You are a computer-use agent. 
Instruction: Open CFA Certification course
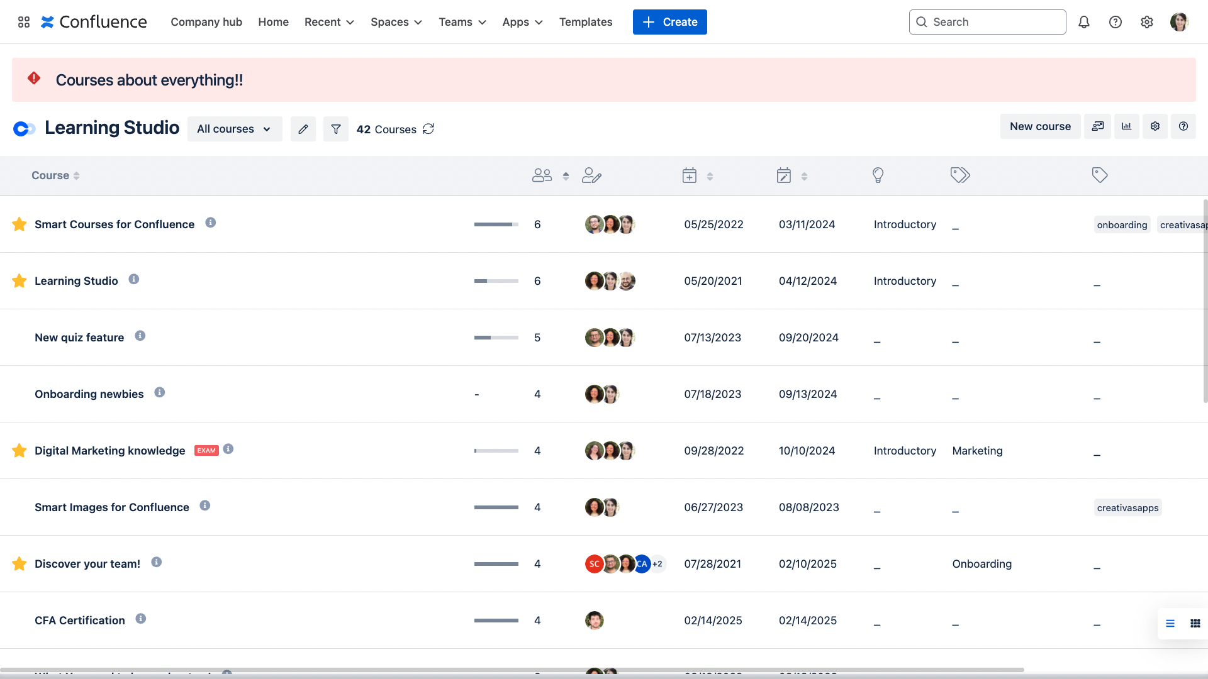(80, 621)
